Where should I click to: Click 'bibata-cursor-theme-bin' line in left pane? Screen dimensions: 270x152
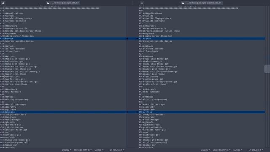(19, 36)
